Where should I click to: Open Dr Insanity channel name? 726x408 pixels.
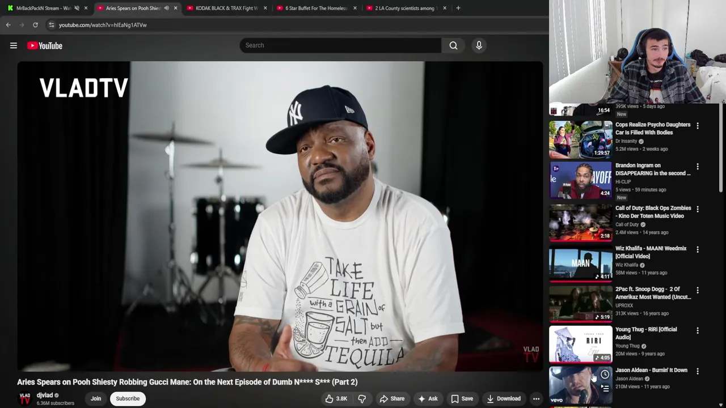click(x=626, y=141)
